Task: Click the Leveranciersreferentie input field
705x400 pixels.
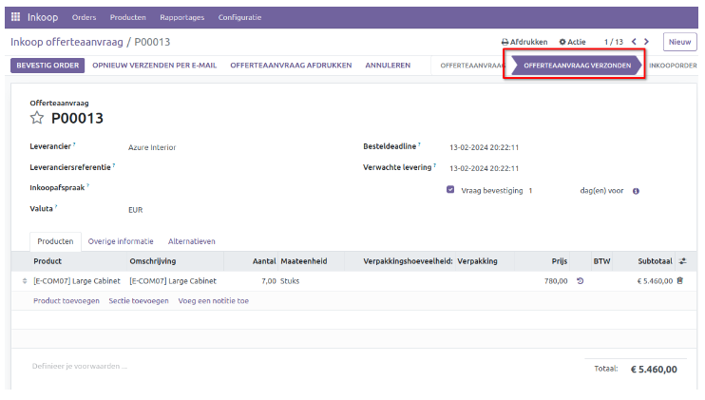Action: coord(228,167)
